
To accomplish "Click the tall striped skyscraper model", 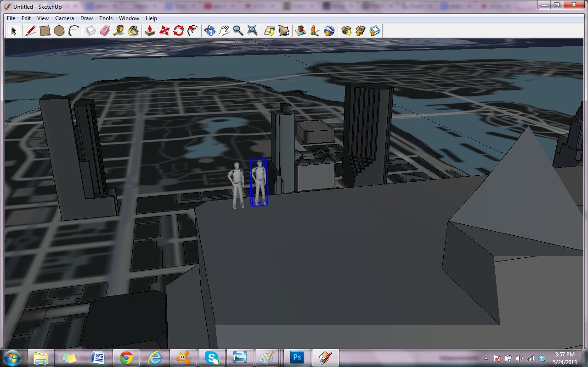I will [367, 135].
